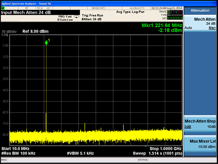Click the Stop 1.0000 GHz frequency label
218x164 pixels.
[x=166, y=149]
